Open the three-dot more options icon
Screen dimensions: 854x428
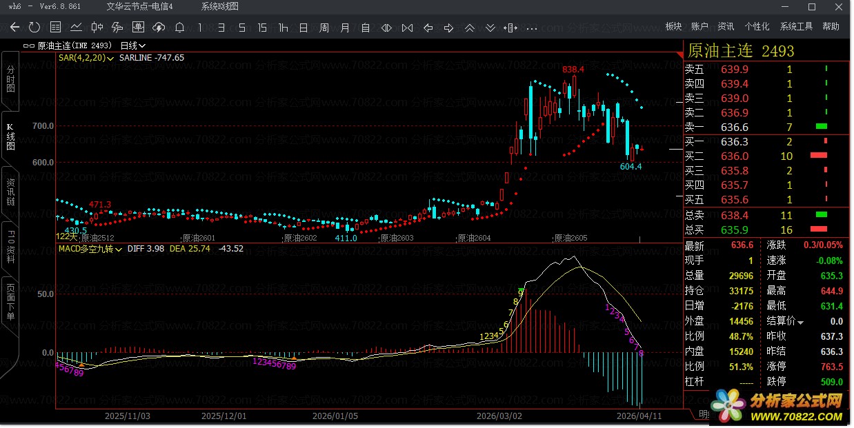click(531, 28)
